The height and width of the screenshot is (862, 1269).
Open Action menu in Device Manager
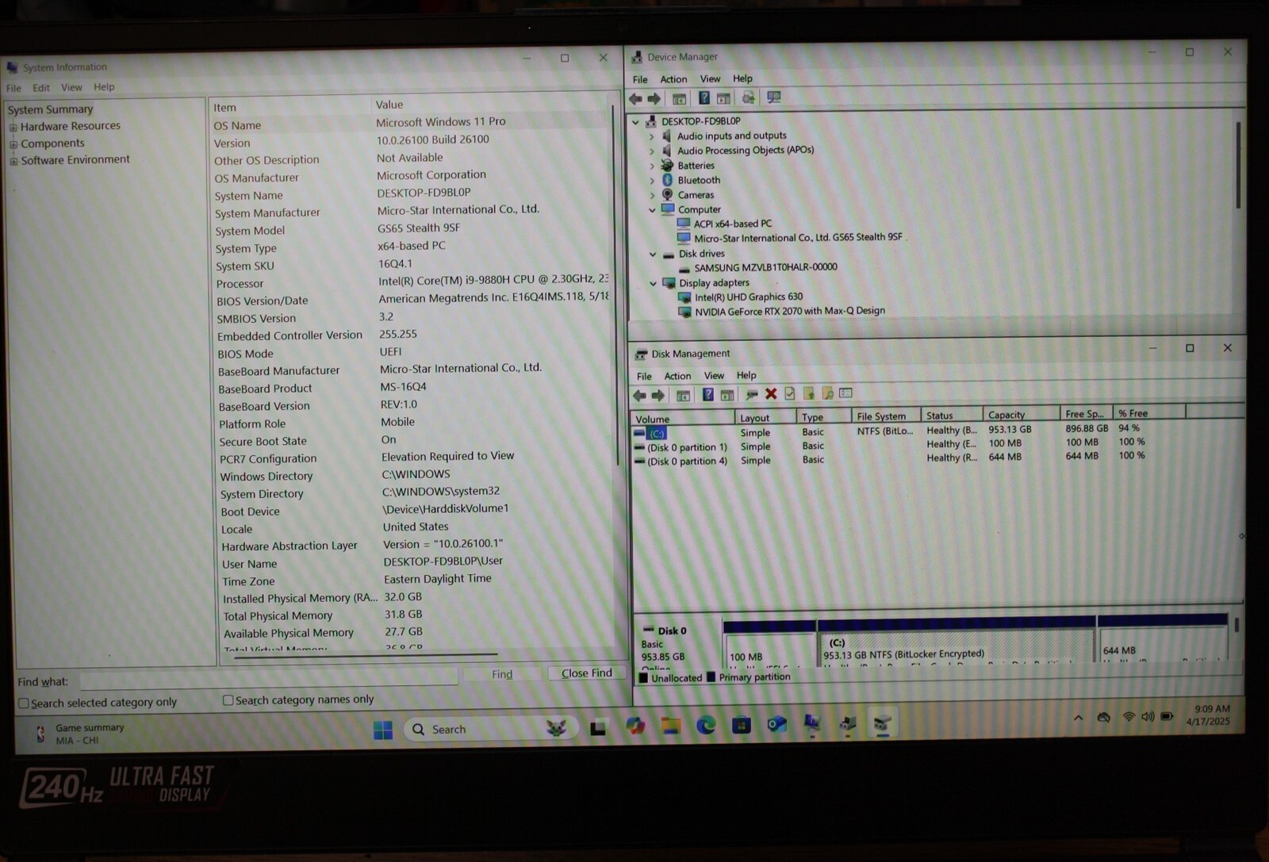click(673, 79)
